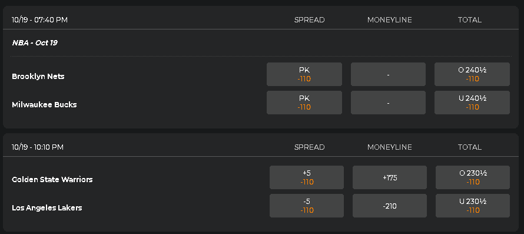Click the Los Angeles Lakers team name
The width and height of the screenshot is (524, 234).
click(x=47, y=207)
